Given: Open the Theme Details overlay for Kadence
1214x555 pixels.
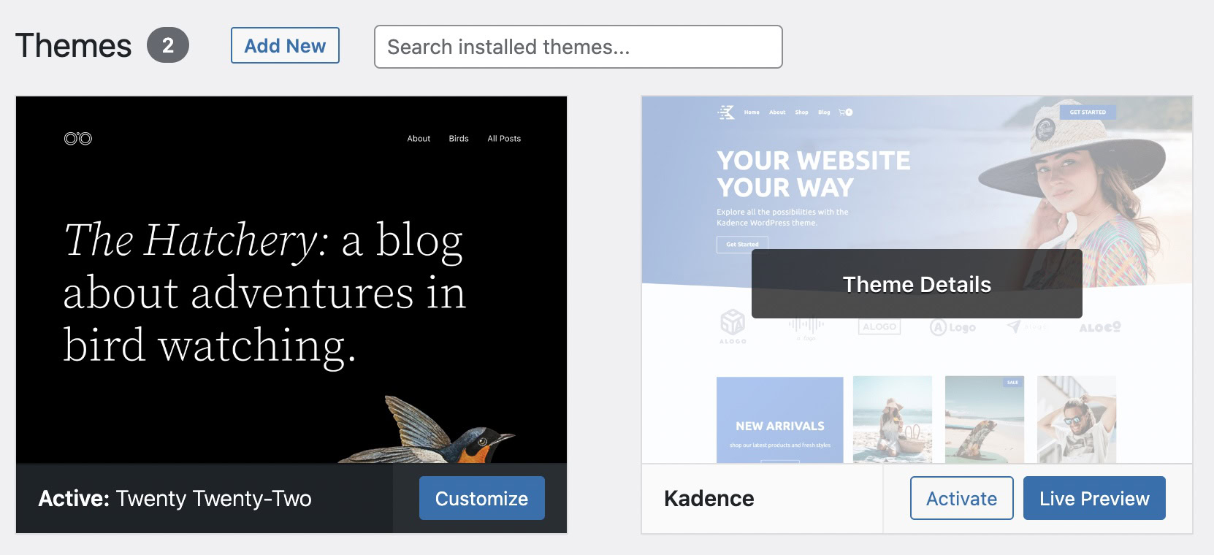Looking at the screenshot, I should coord(917,284).
